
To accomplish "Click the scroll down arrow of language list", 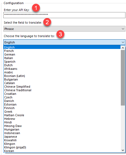I will tap(123, 150).
